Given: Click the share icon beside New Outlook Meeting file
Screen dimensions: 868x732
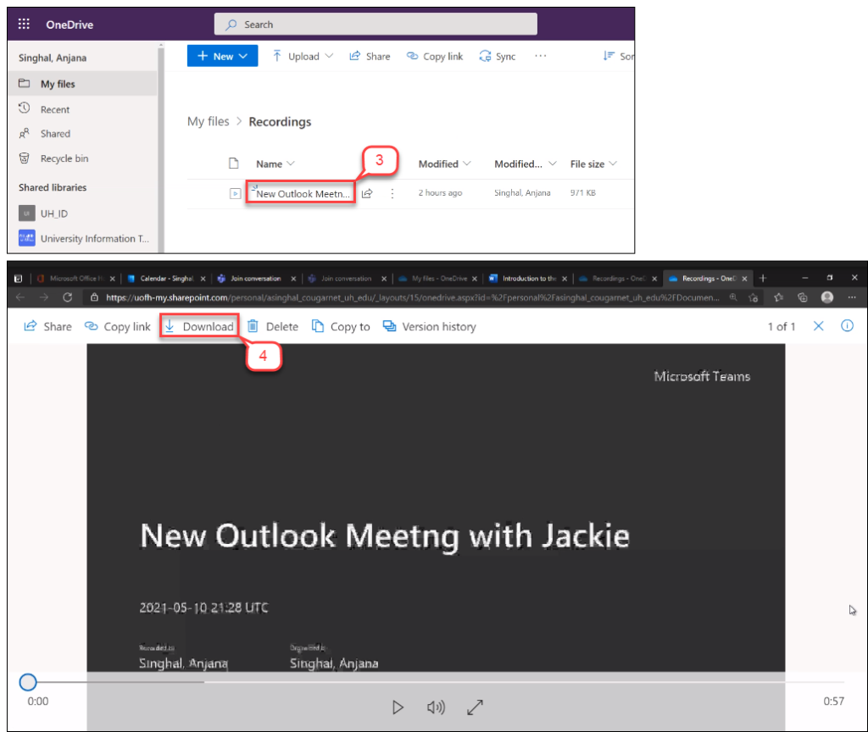Looking at the screenshot, I should point(367,193).
